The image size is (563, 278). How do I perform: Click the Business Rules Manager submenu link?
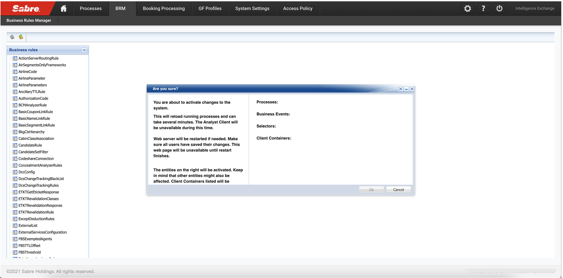[29, 20]
